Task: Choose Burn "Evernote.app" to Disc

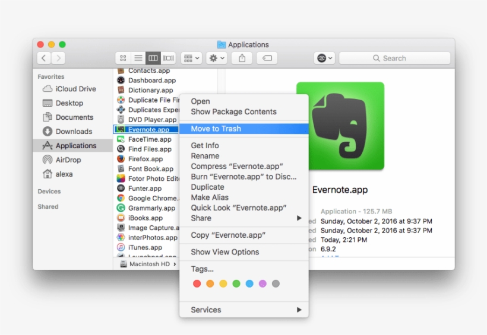Action: pyautogui.click(x=244, y=177)
